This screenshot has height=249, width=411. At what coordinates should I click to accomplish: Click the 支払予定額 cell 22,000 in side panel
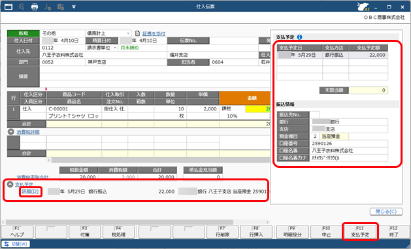(368, 55)
